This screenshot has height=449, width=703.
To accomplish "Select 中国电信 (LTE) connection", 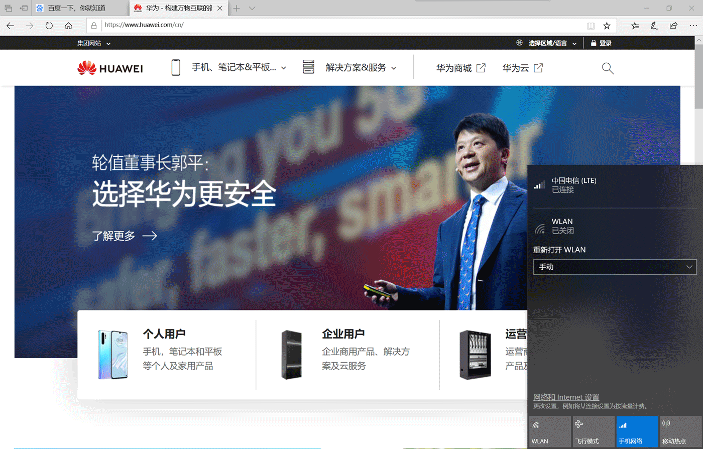I will tap(615, 185).
